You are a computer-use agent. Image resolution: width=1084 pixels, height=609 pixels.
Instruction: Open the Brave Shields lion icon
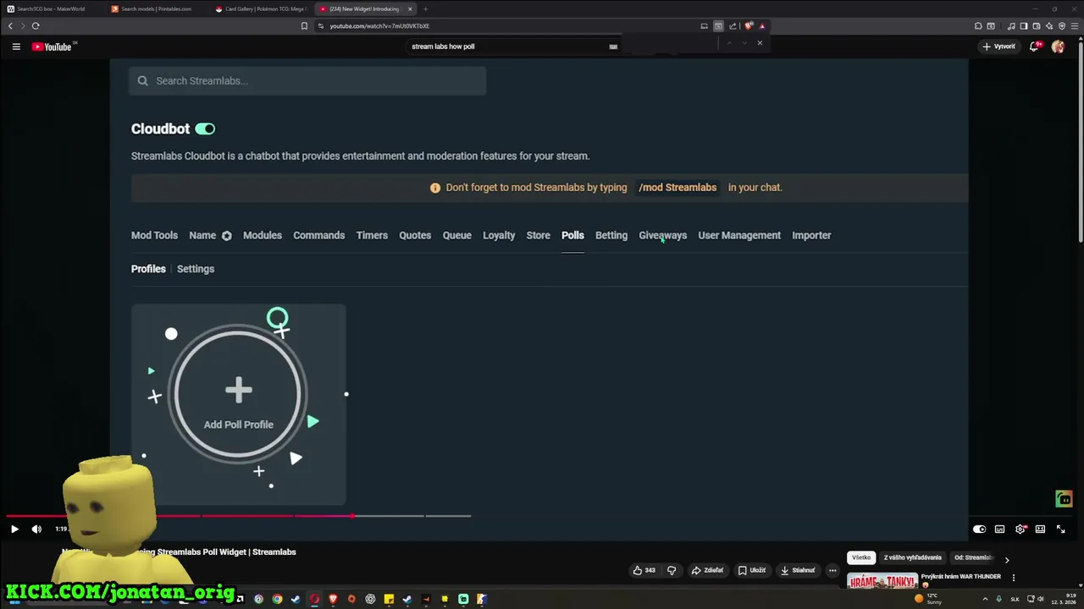[x=749, y=26]
